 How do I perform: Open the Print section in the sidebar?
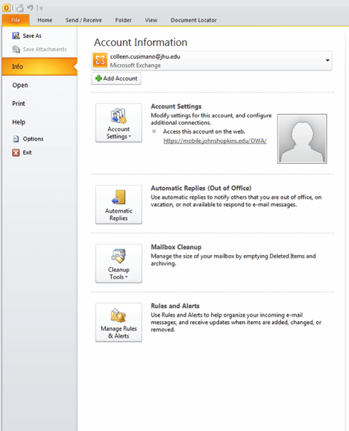click(x=19, y=103)
